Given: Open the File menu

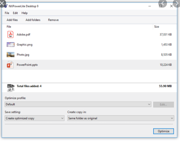Looking at the screenshot, I should point(7,13).
